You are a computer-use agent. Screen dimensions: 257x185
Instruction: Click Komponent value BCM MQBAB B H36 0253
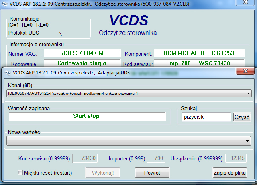tap(199, 53)
